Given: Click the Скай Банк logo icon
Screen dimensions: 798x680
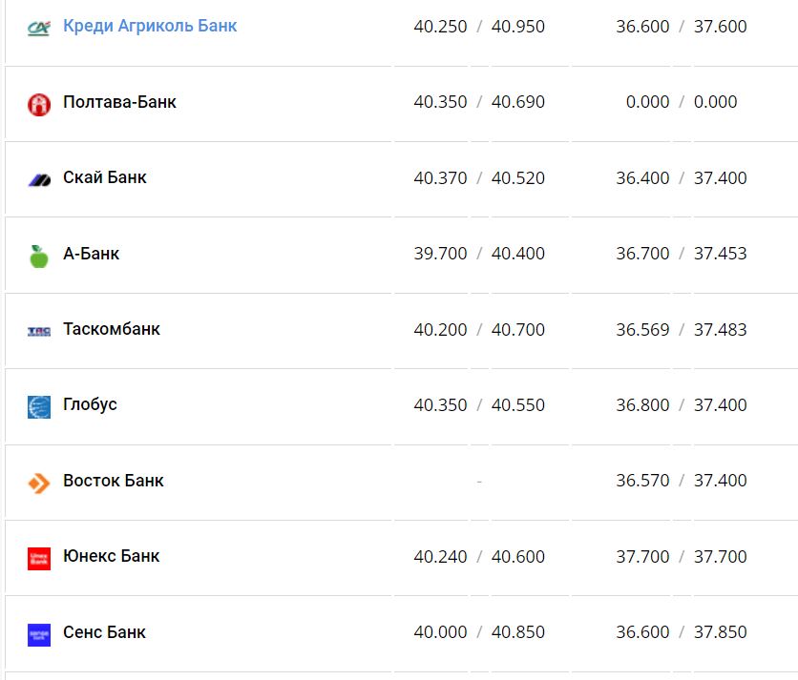Looking at the screenshot, I should (x=39, y=179).
